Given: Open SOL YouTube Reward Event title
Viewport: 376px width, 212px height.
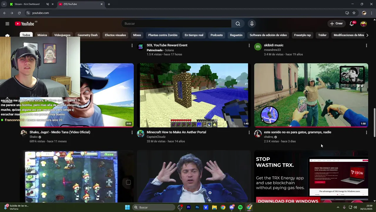Looking at the screenshot, I should [x=167, y=45].
